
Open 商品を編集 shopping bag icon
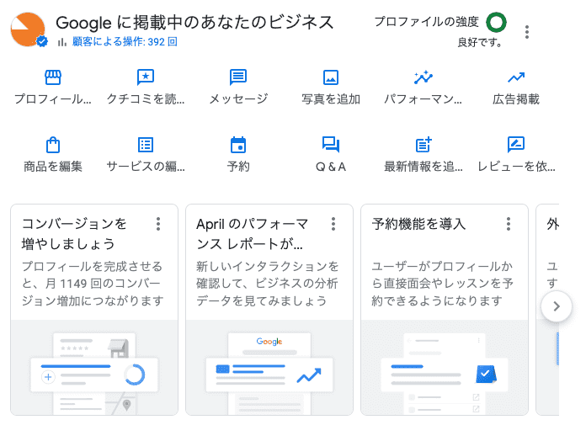[53, 145]
